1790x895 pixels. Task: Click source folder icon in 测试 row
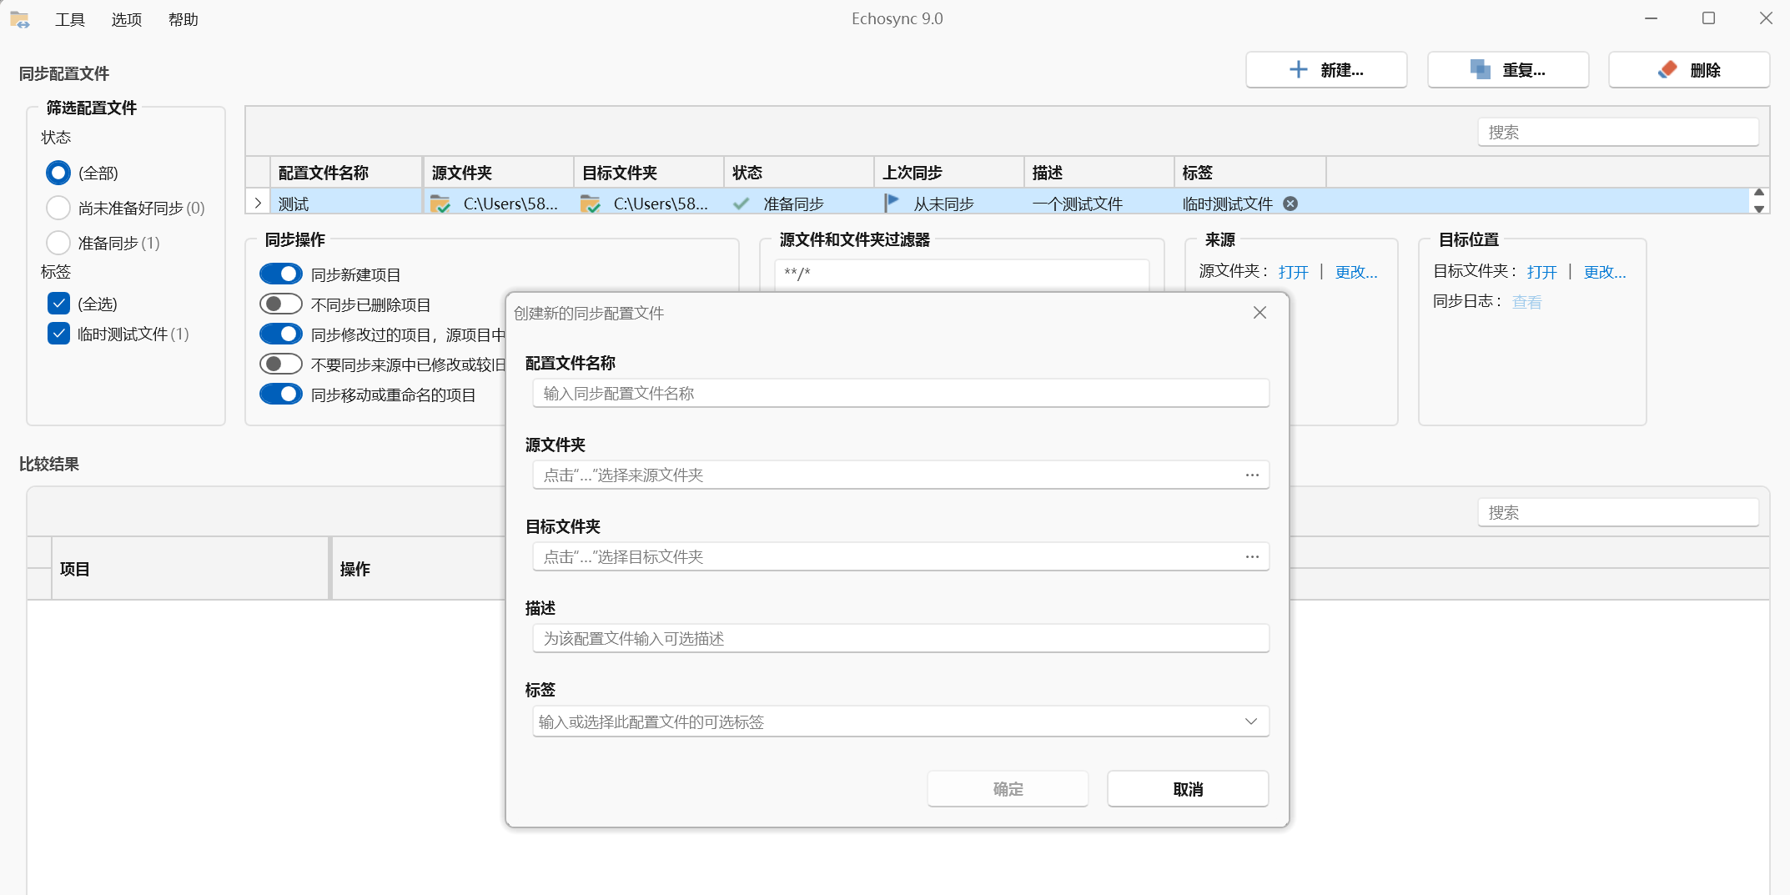(440, 204)
